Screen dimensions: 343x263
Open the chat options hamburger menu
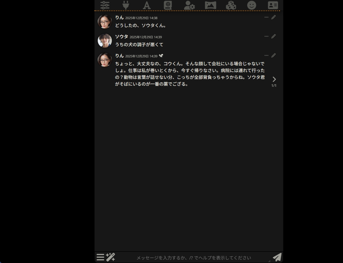[100, 257]
